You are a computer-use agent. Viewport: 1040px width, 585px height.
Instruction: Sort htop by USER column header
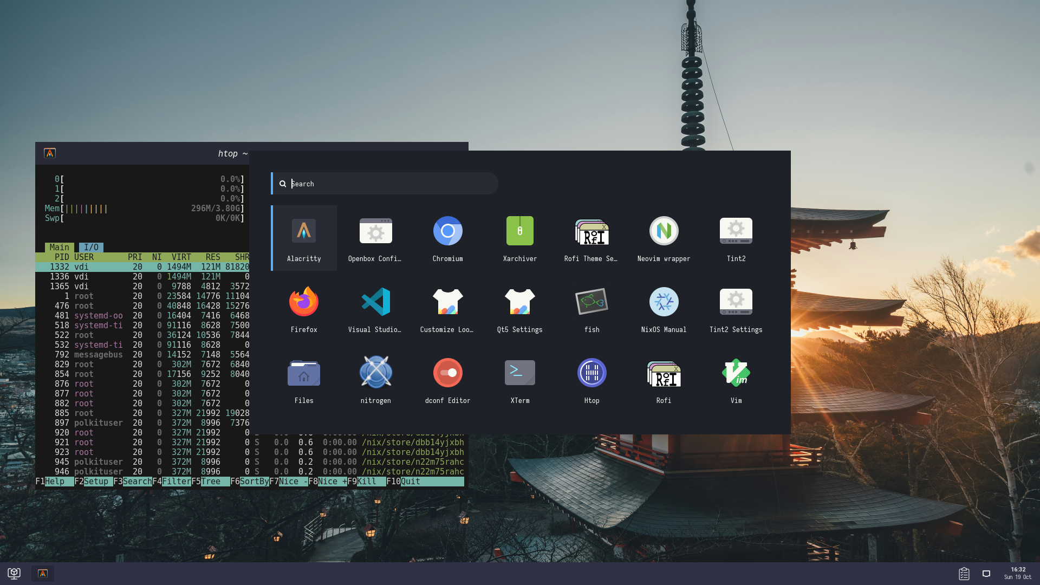[84, 257]
